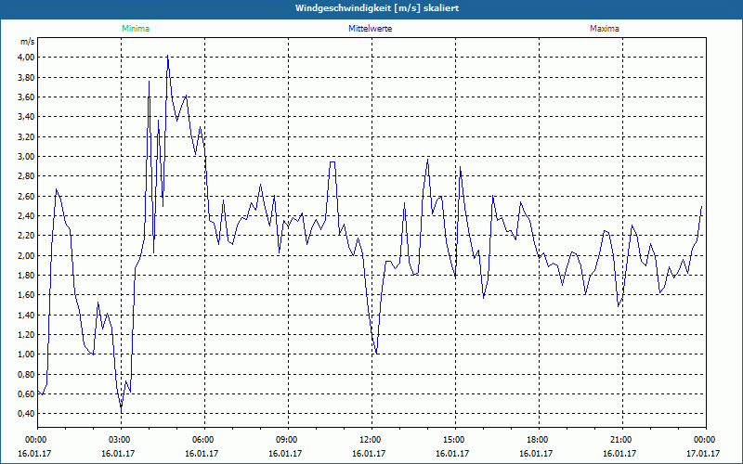Viewport: 743px width, 464px height.
Task: Click the 3,80 y-axis value
Action: (28, 77)
